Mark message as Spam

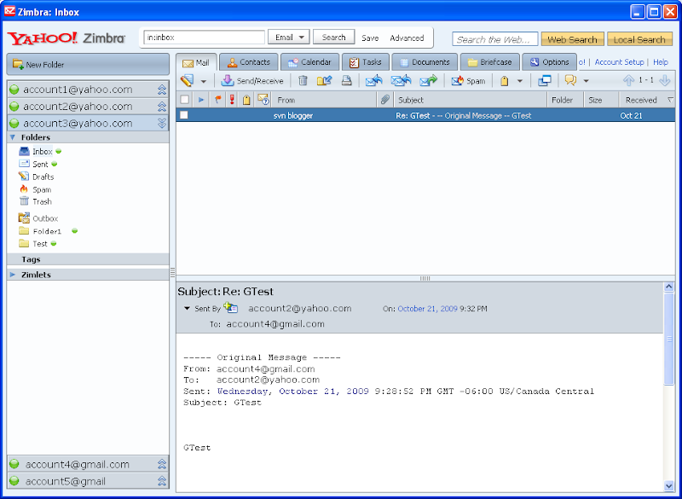pos(468,81)
